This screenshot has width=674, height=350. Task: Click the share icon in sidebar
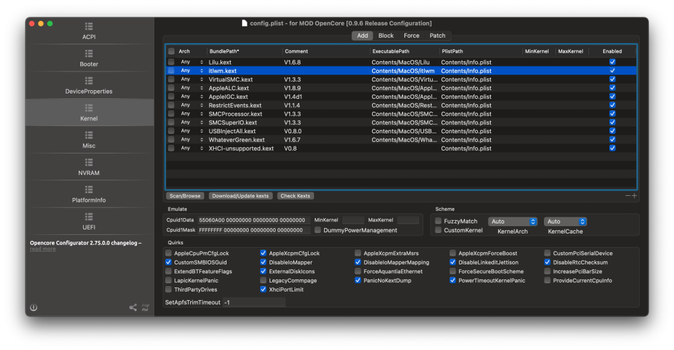pos(133,308)
